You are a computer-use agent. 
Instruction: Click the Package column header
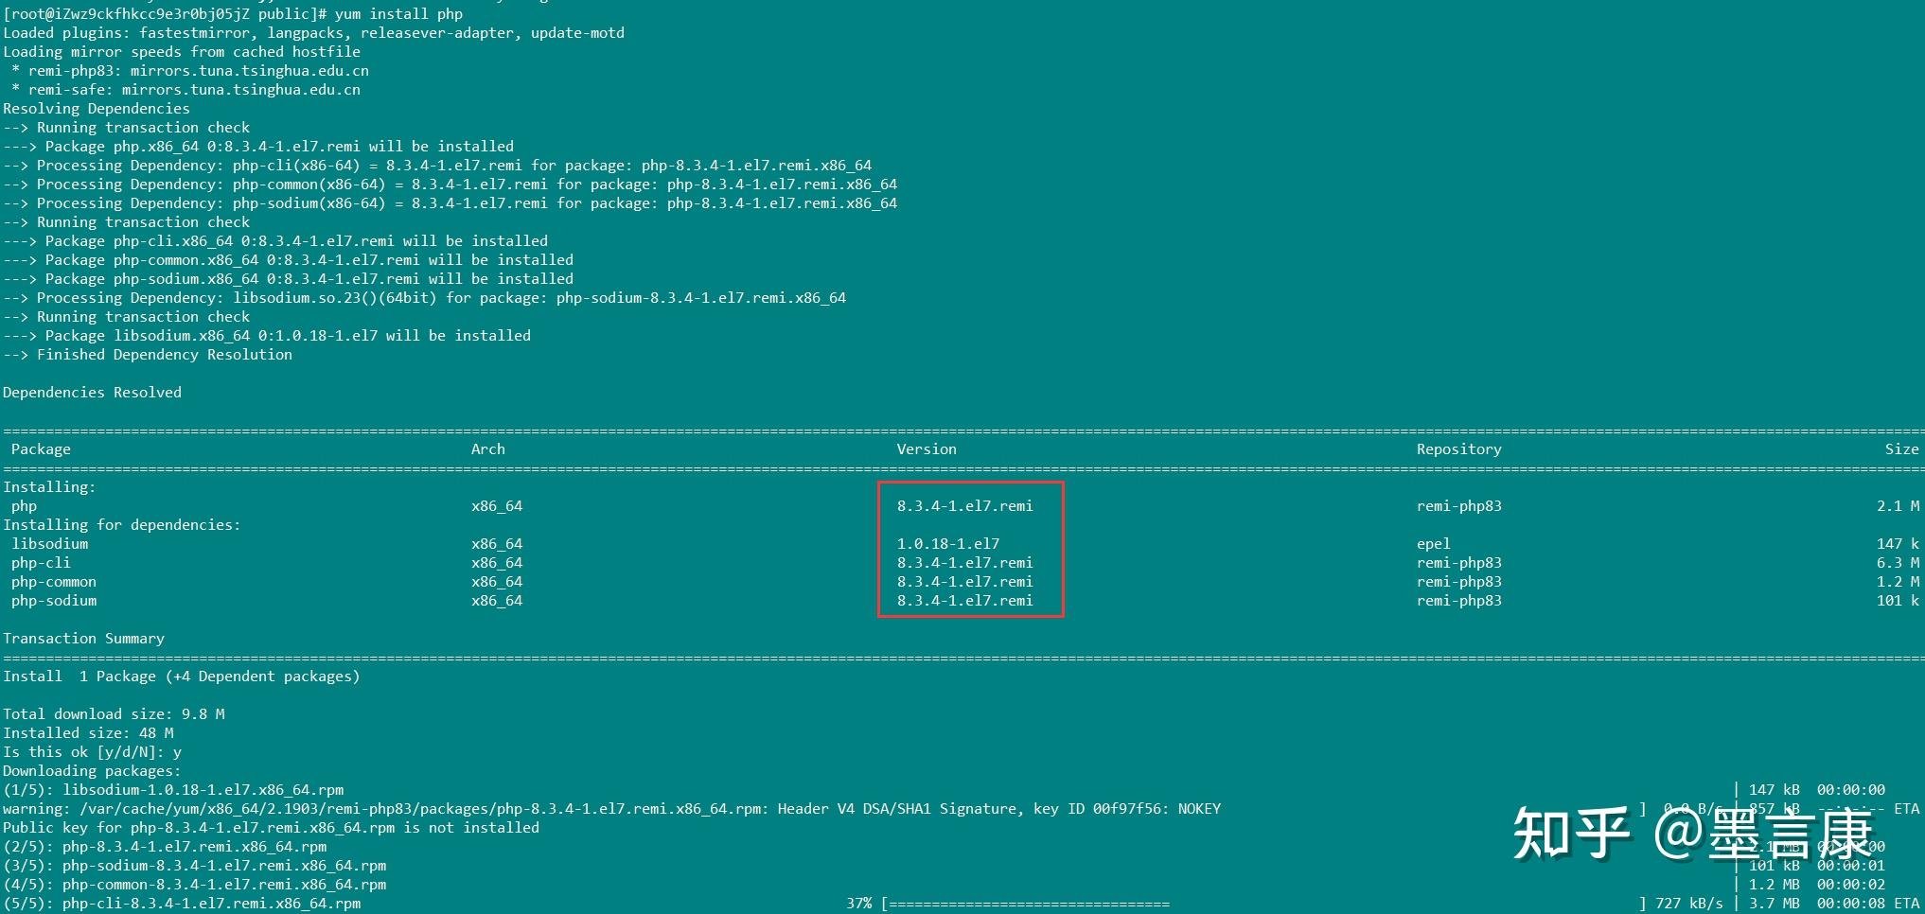point(40,448)
